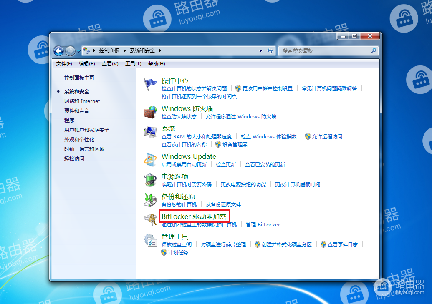This screenshot has height=304, width=432.
Task: Open 硬件和声音 category
Action: pyautogui.click(x=77, y=111)
